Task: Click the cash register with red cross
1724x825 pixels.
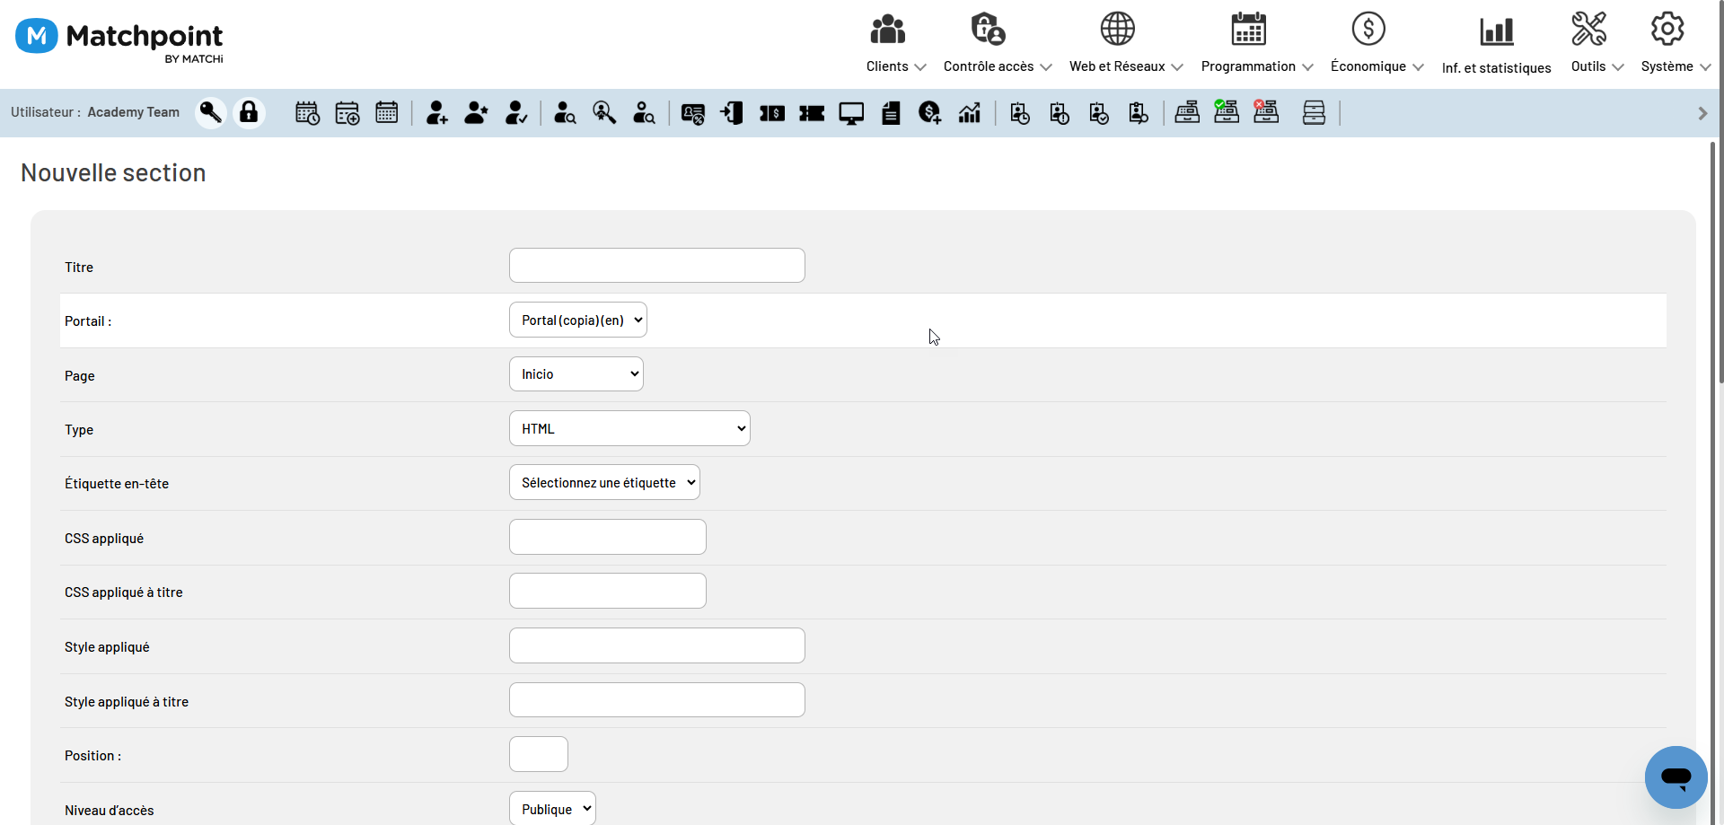Action: point(1266,112)
